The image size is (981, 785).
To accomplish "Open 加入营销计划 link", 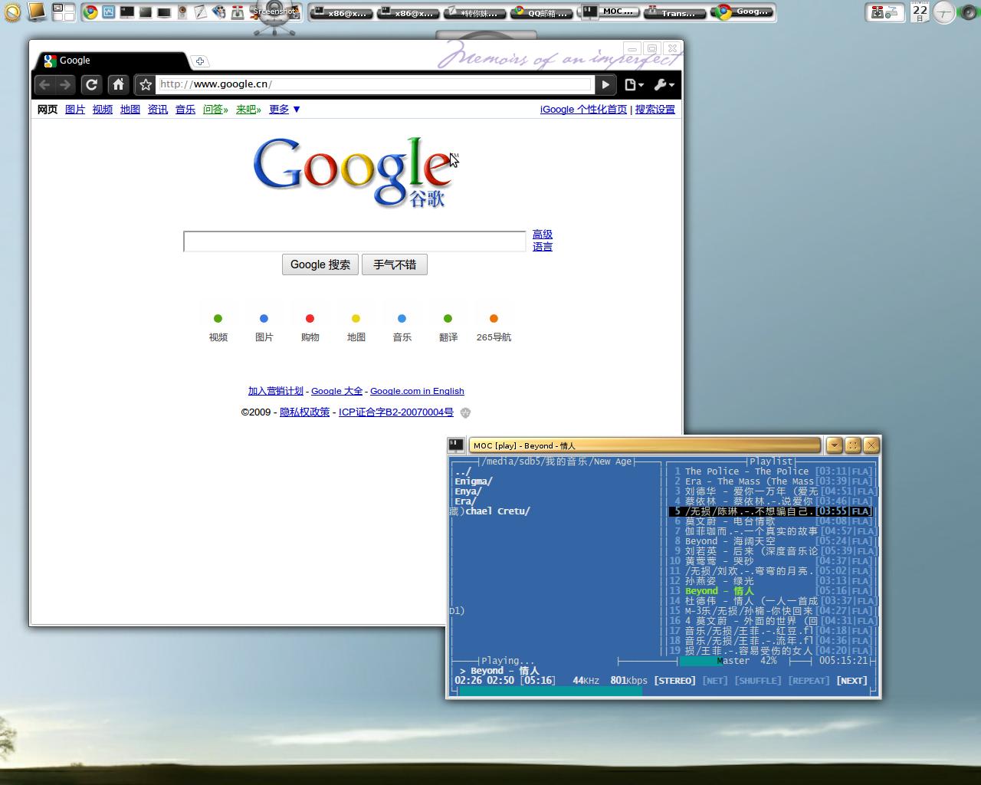I will click(276, 391).
